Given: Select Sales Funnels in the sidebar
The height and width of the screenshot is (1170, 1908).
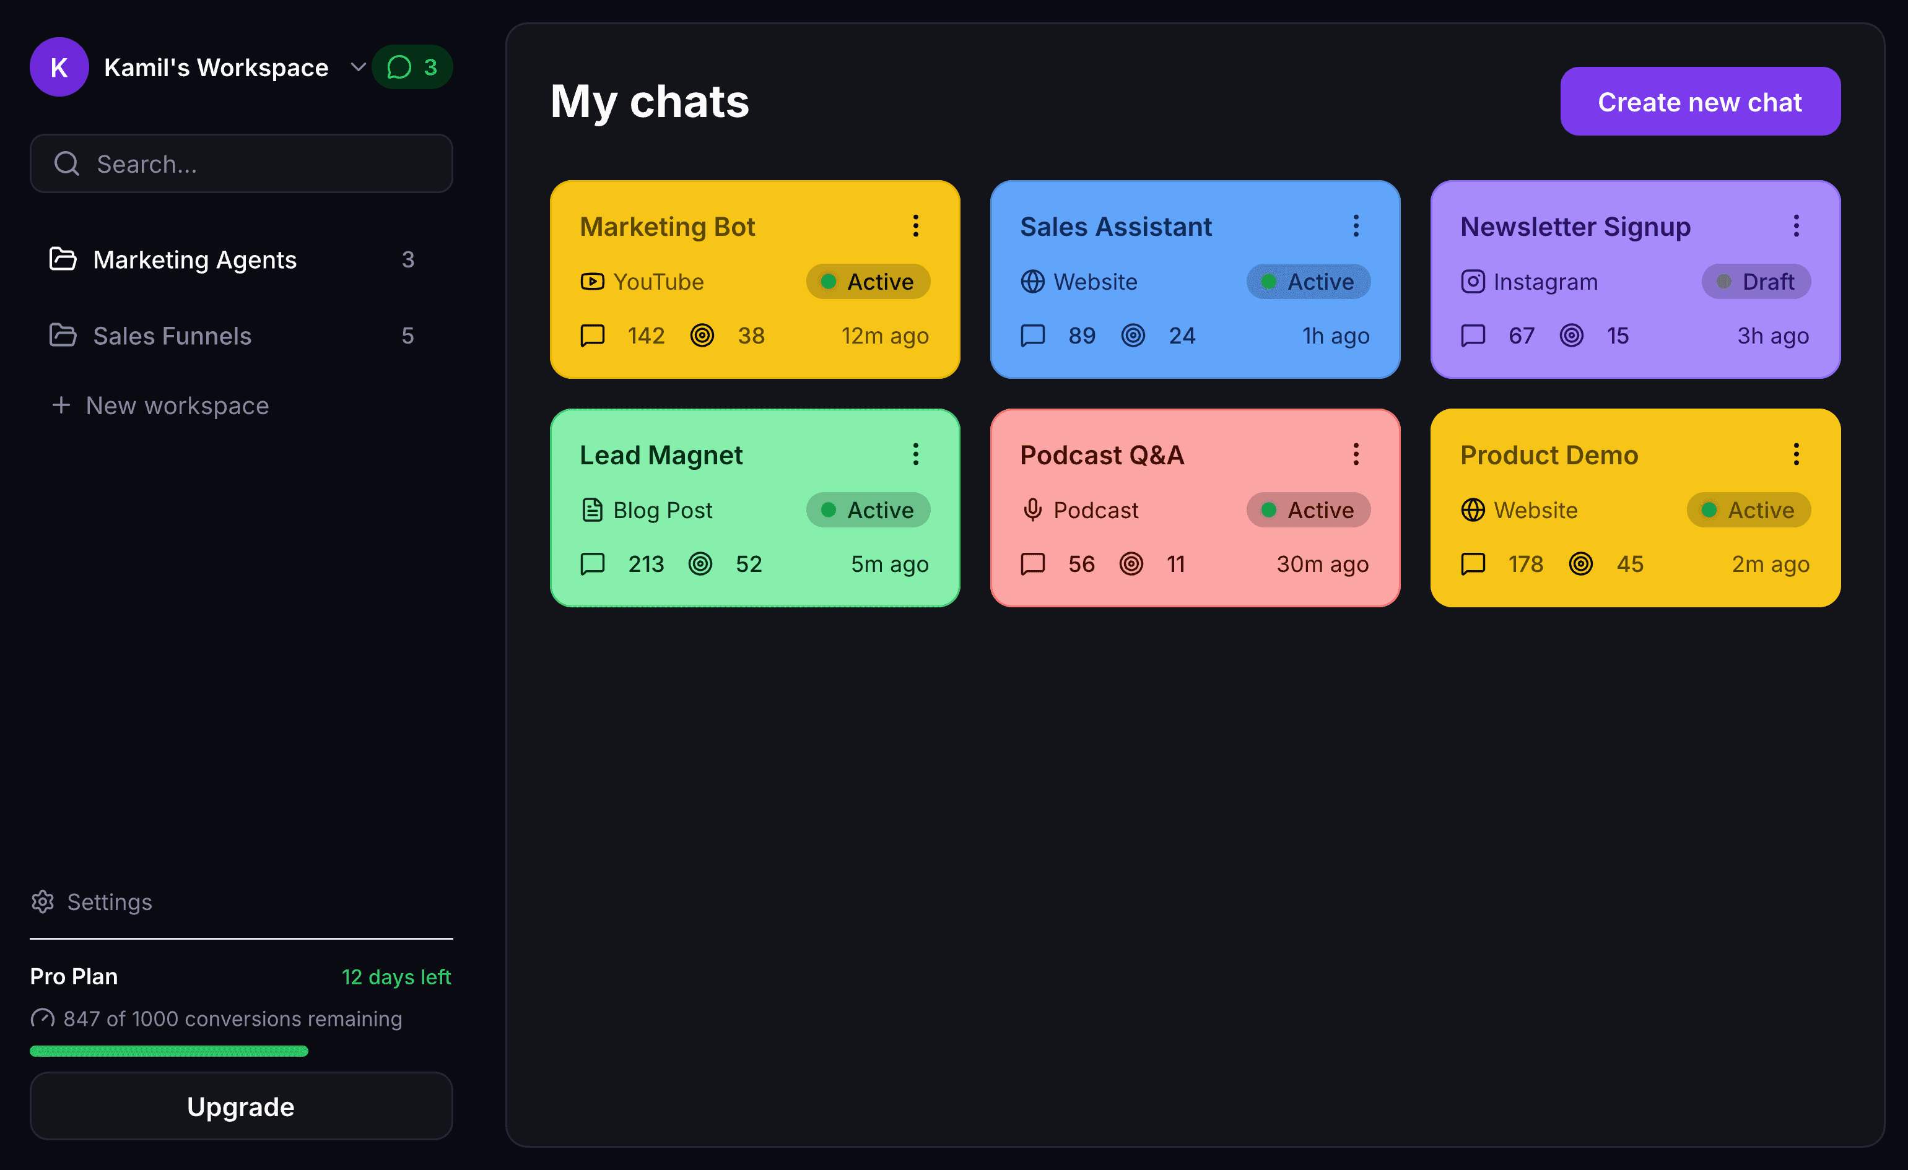Looking at the screenshot, I should coord(172,336).
